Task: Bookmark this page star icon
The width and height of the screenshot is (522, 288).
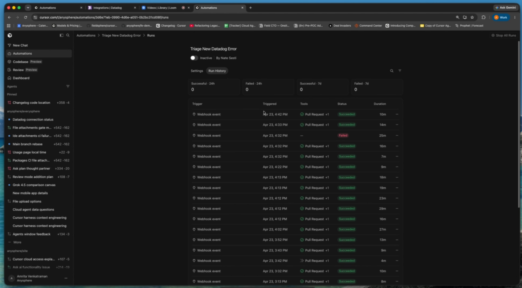Action: tap(472, 17)
